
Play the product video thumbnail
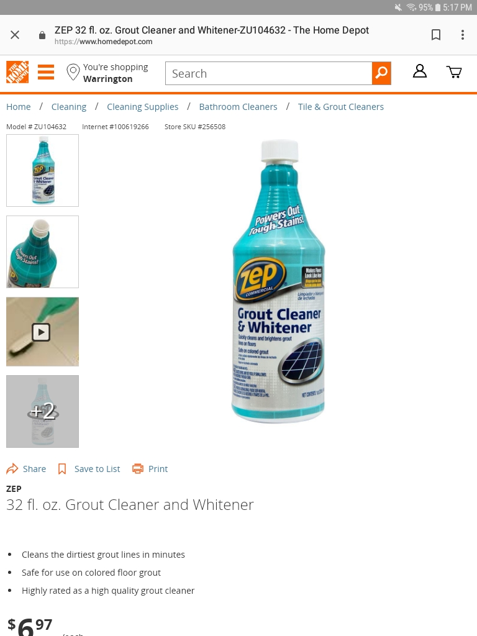[x=43, y=332]
